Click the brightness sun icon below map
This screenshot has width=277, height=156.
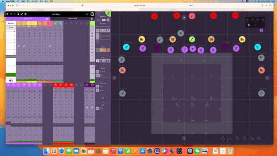(x=223, y=138)
